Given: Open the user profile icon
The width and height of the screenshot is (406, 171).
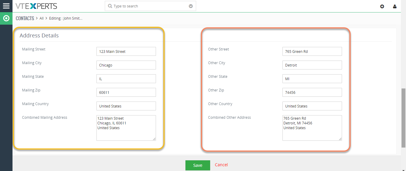Looking at the screenshot, I should pyautogui.click(x=395, y=6).
